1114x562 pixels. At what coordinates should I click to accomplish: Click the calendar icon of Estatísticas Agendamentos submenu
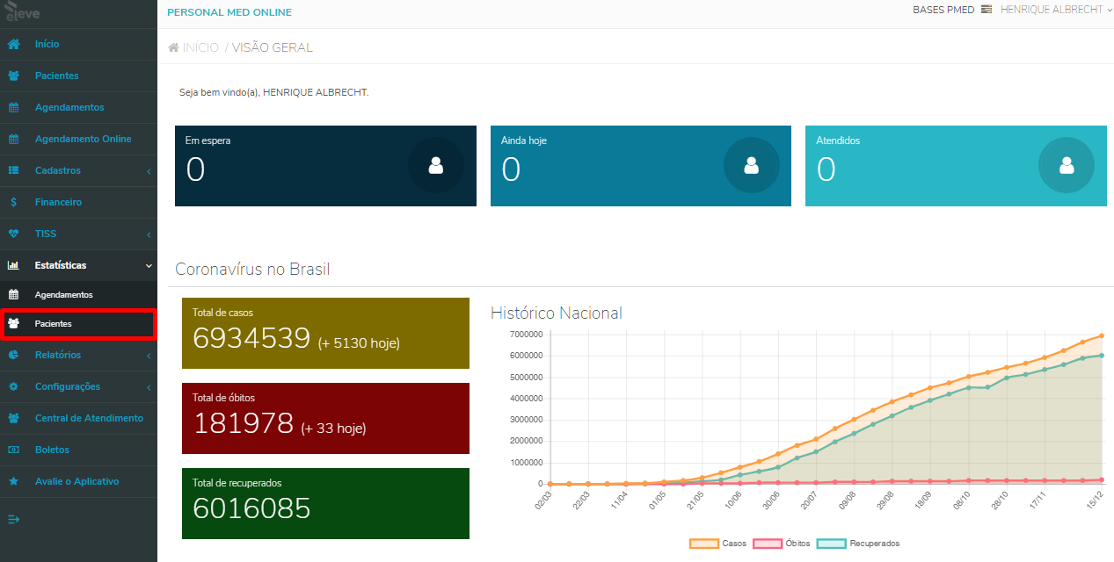coord(13,295)
